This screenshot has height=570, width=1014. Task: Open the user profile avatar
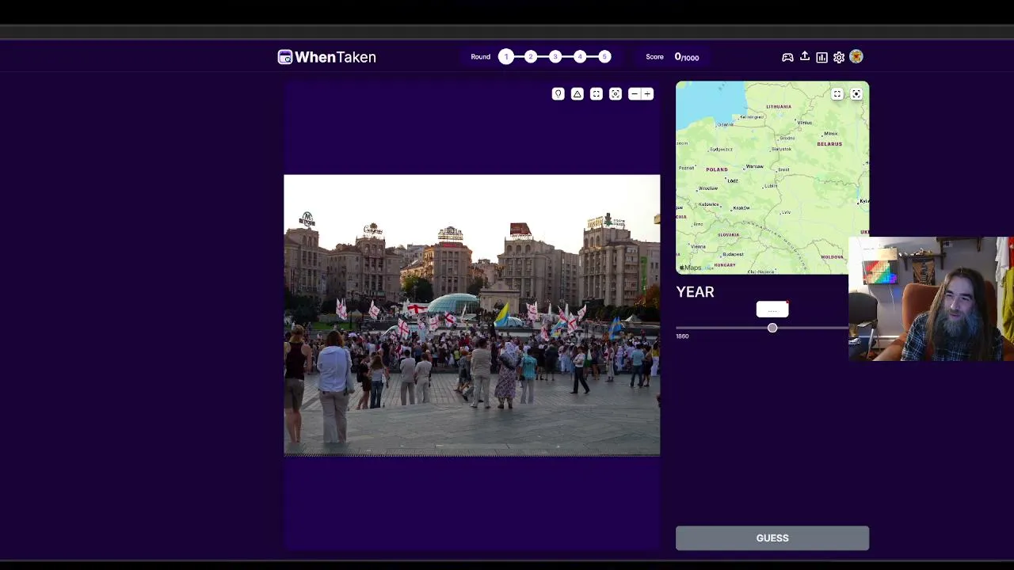856,57
